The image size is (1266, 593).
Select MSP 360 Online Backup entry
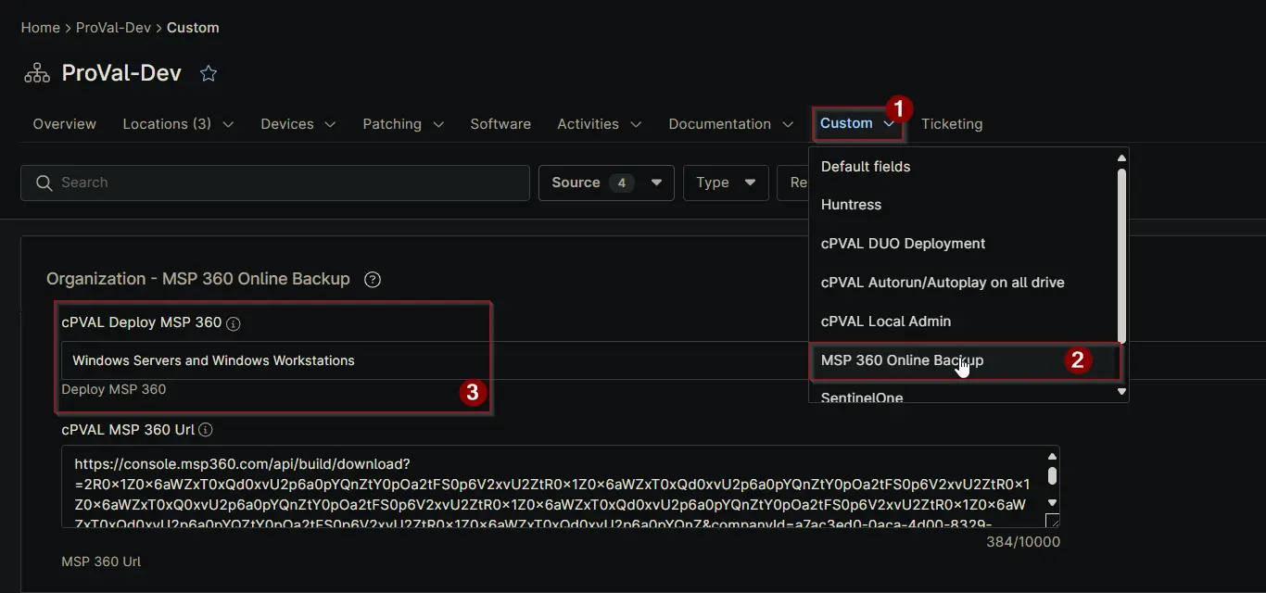[962, 360]
